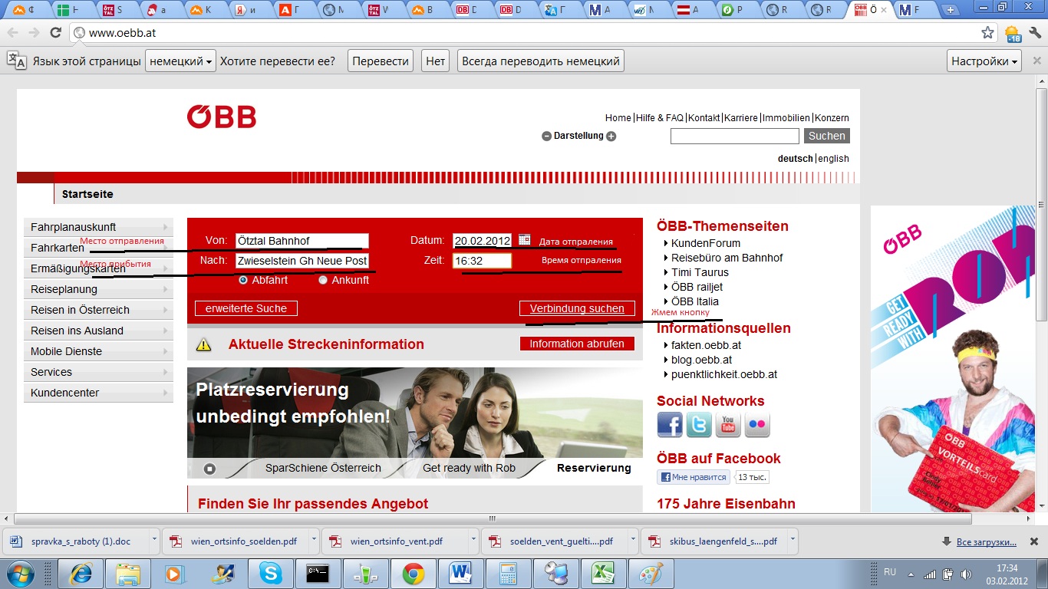Open Skype from the taskbar
Screen dimensions: 1048x589
pyautogui.click(x=270, y=573)
